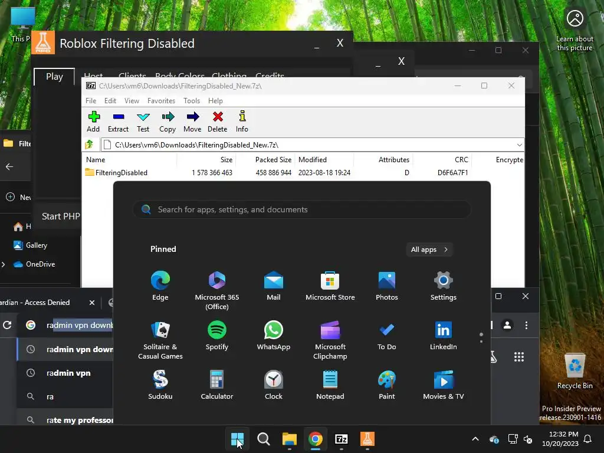Expand the OneDrive tree node in Explorer
The width and height of the screenshot is (604, 453).
(x=4, y=264)
